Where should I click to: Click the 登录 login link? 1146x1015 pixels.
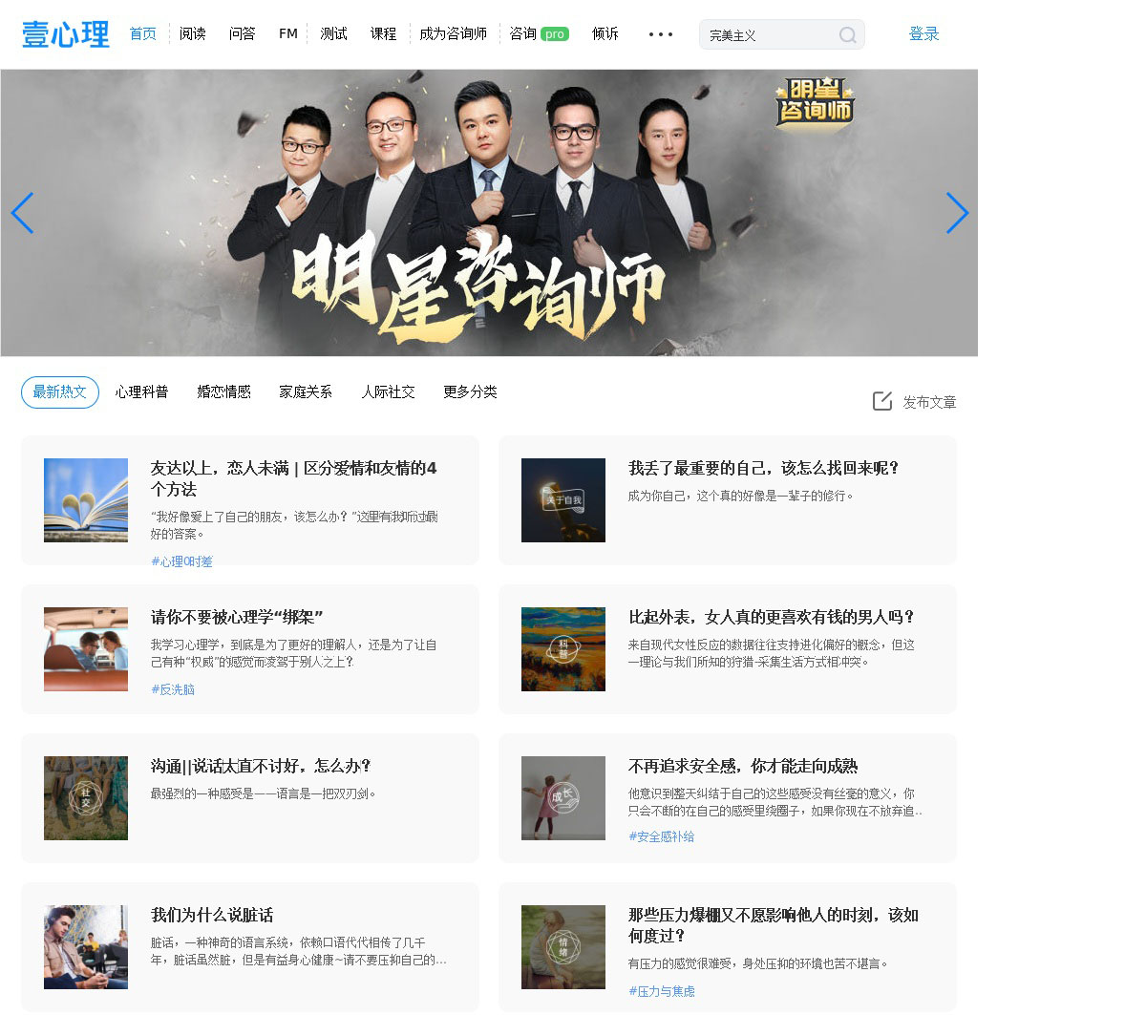[924, 33]
